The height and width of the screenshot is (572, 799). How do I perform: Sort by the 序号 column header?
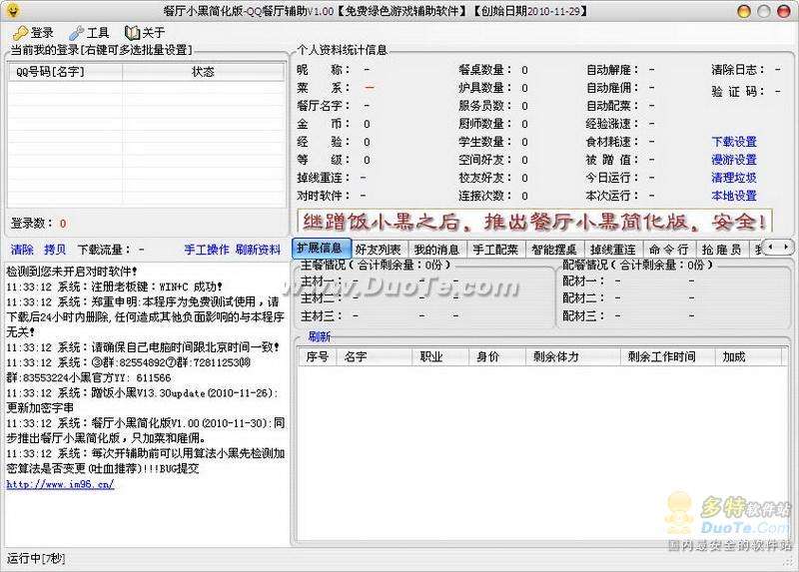[317, 356]
